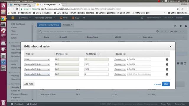Switch to EC2 Management Console tab

pyautogui.click(x=48, y=5)
